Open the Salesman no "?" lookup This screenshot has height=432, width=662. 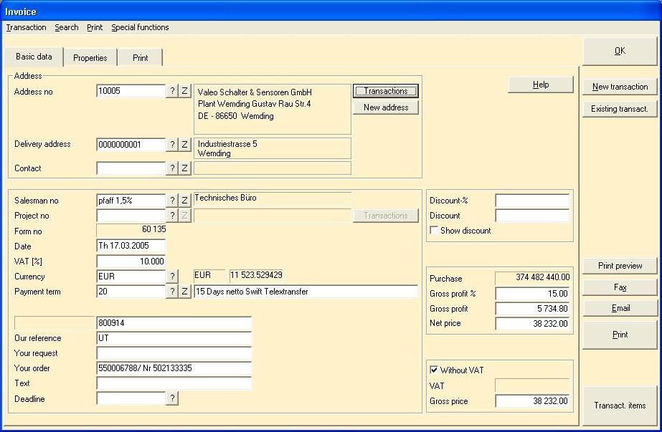(x=173, y=201)
